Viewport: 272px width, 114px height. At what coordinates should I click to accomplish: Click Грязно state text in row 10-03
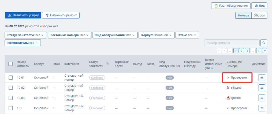(236, 98)
